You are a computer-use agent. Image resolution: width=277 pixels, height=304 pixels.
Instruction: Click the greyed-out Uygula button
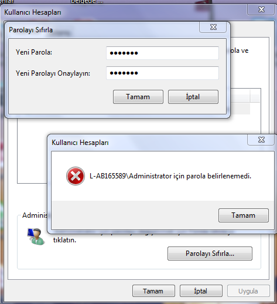pos(248,291)
